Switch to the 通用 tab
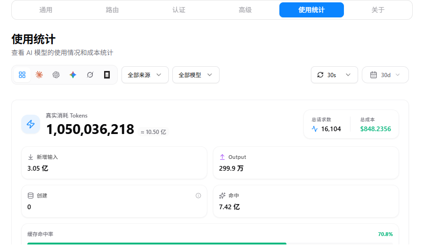This screenshot has width=424, height=252. coord(46,10)
